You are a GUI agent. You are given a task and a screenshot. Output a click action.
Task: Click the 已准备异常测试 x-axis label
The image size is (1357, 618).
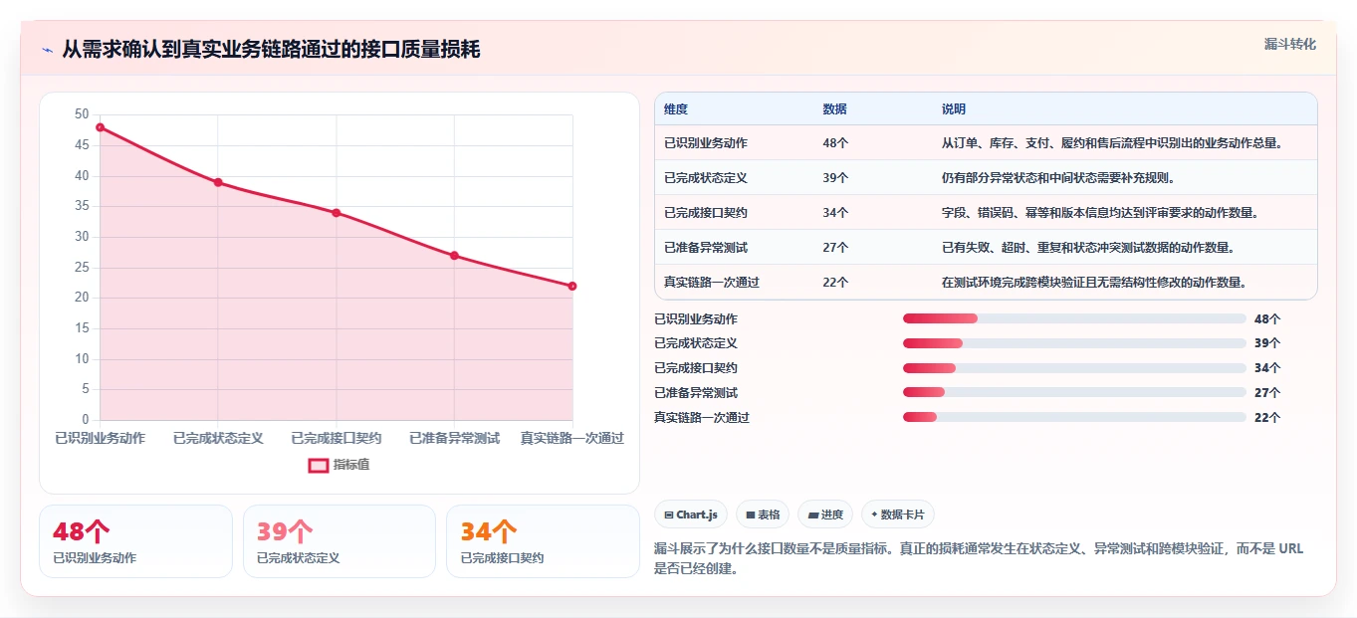pos(454,438)
